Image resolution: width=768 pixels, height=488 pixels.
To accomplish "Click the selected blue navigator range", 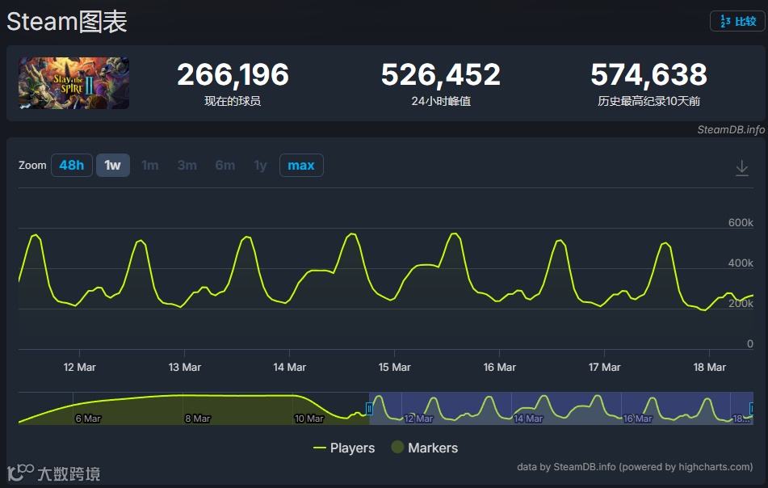I will pyautogui.click(x=560, y=408).
